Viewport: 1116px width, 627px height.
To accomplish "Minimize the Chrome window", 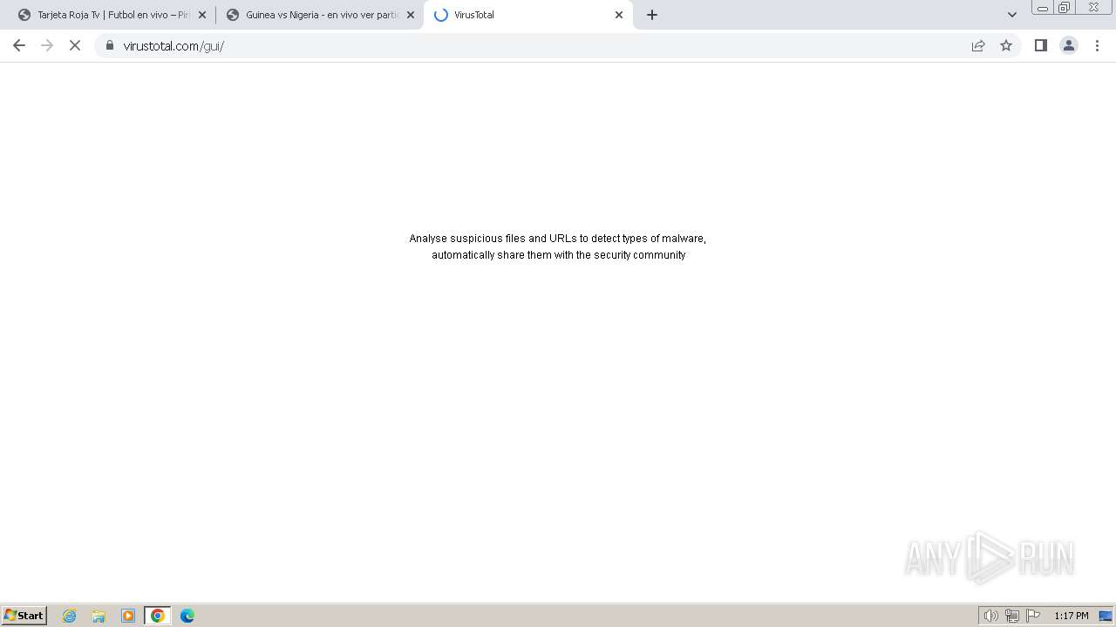I will point(1043,8).
